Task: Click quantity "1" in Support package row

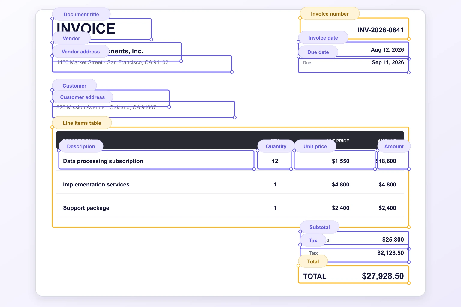Action: 275,208
